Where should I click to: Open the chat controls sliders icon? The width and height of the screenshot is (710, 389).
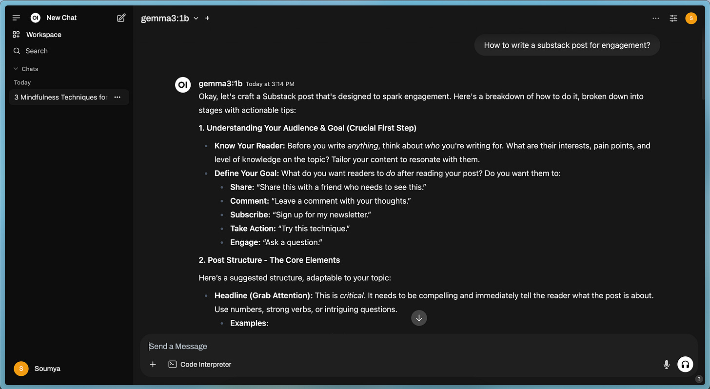pos(673,18)
